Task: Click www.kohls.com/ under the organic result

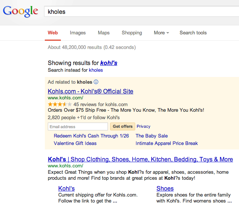Action: (x=66, y=166)
